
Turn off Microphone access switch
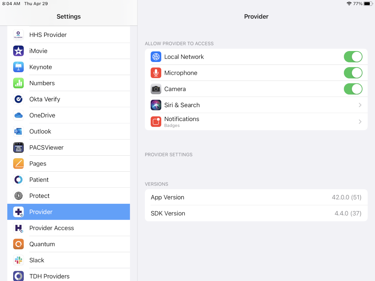tap(353, 73)
